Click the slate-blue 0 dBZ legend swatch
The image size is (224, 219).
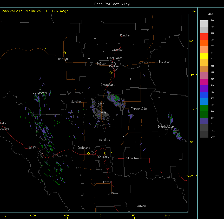tap(204, 121)
